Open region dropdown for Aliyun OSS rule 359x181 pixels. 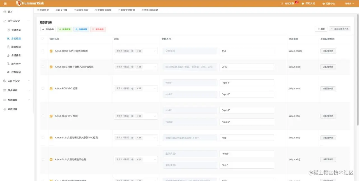pos(136,67)
